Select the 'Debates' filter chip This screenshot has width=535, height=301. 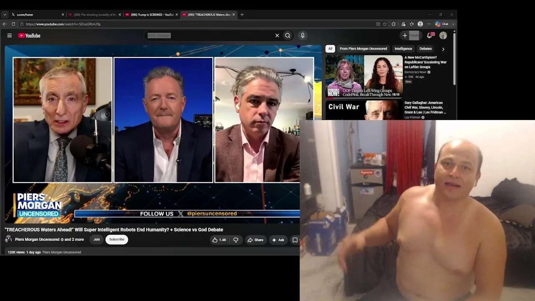pos(425,48)
